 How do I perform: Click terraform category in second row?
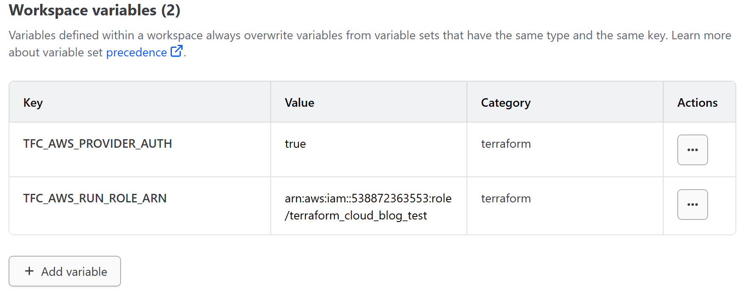[505, 199]
